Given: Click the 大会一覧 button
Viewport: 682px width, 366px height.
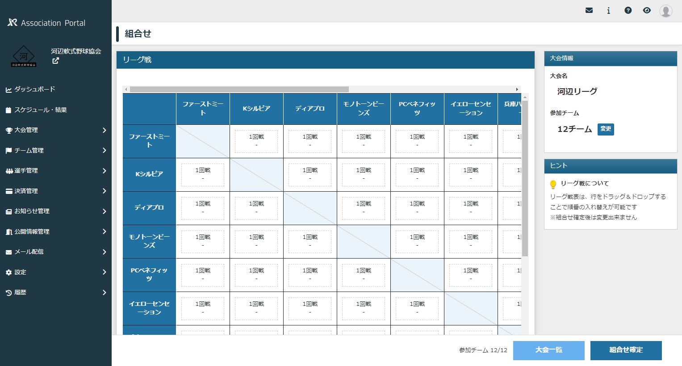Looking at the screenshot, I should [x=548, y=350].
